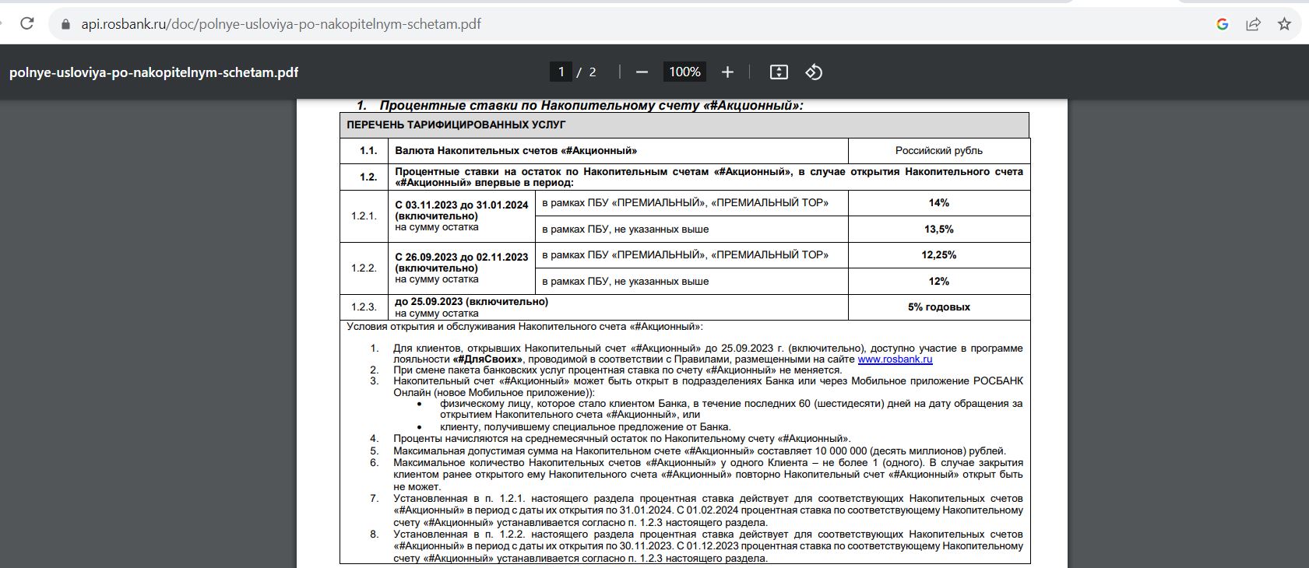1309x568 pixels.
Task: Open the www.rosbank.ru link
Action: point(895,359)
